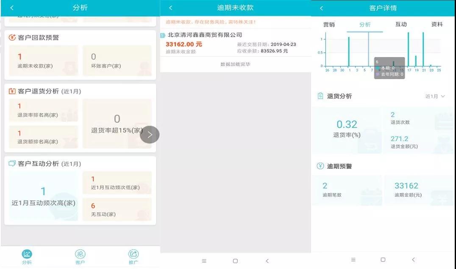Go back from the 逾期未收款 screen
This screenshot has width=456, height=269.
tap(171, 8)
